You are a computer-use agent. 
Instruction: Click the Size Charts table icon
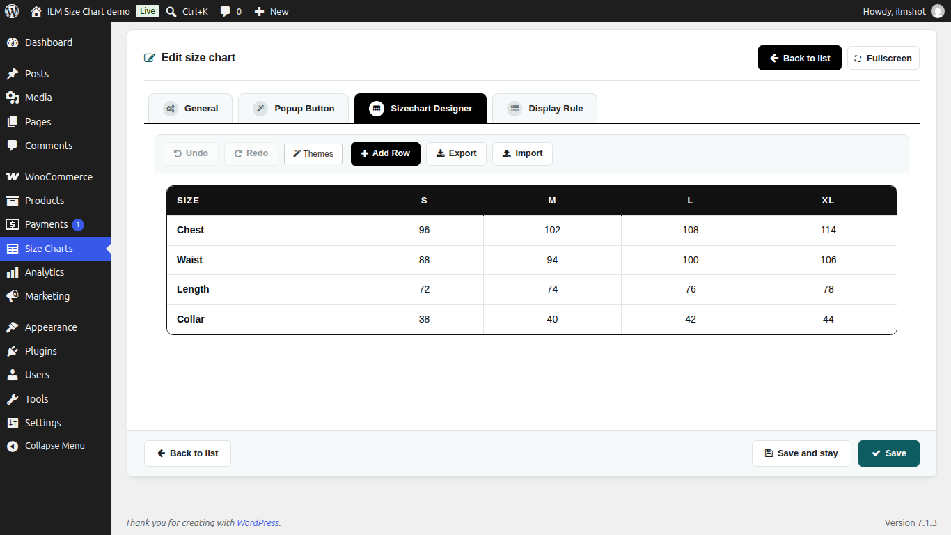(13, 249)
